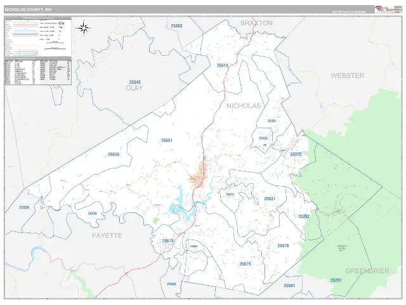Click the compass rose icon
The width and height of the screenshot is (406, 305).
click(x=84, y=28)
